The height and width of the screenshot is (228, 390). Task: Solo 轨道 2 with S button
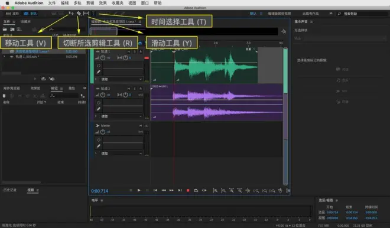point(135,89)
